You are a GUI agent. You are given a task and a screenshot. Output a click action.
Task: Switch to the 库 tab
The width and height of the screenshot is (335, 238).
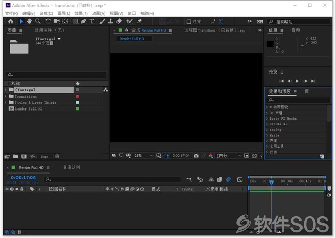(307, 91)
